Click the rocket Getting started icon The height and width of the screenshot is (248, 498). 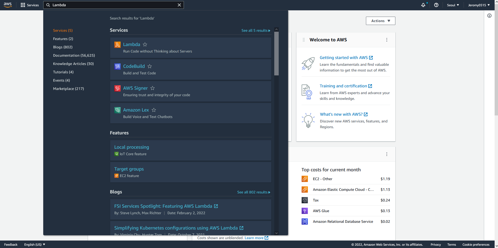[x=308, y=64]
